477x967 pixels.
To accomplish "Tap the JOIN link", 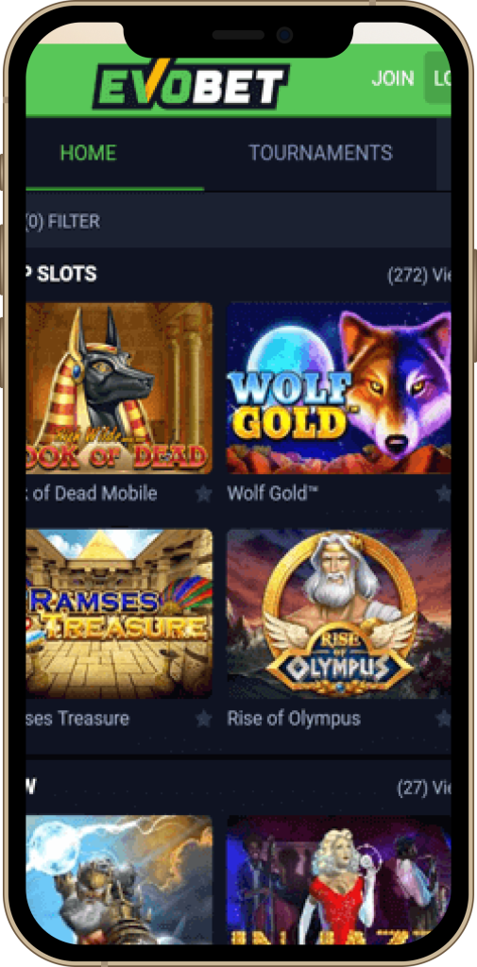I will tap(392, 78).
